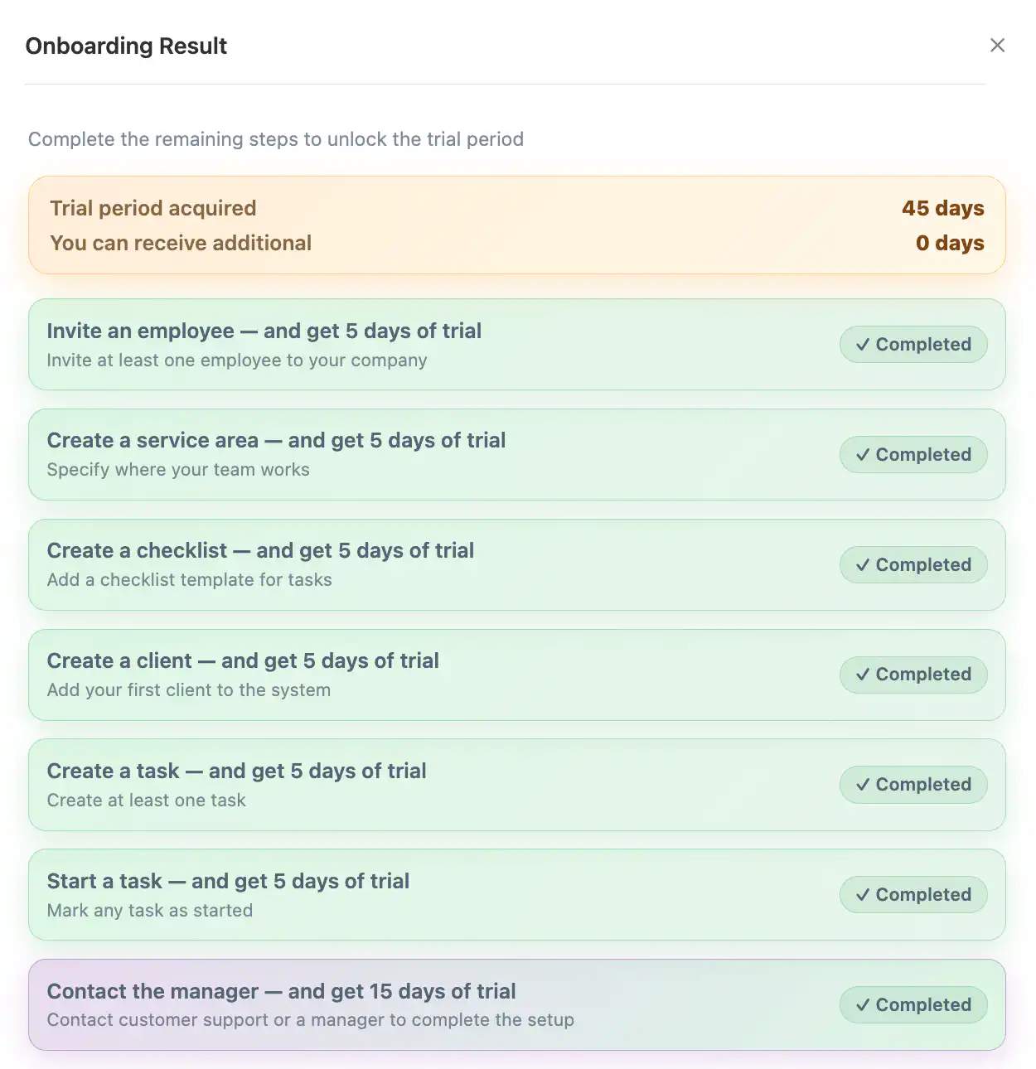Image resolution: width=1036 pixels, height=1069 pixels.
Task: Click Completed badge for Create a checklist
Action: coord(913,565)
